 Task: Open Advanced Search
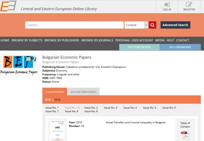(175, 25)
